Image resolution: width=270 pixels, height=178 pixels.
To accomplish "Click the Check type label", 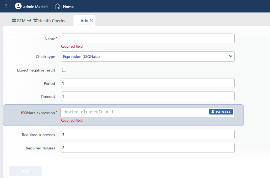I will pyautogui.click(x=45, y=57).
